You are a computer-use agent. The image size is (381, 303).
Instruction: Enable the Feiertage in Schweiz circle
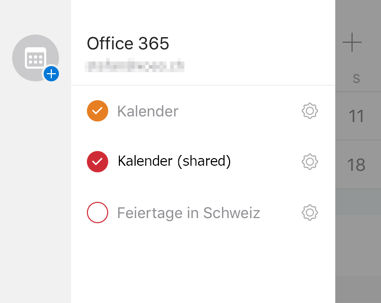(x=98, y=213)
